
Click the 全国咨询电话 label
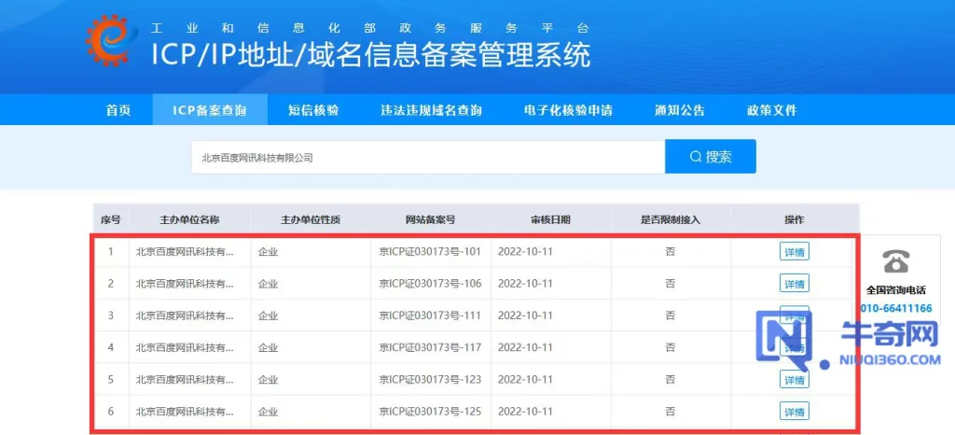coord(896,290)
